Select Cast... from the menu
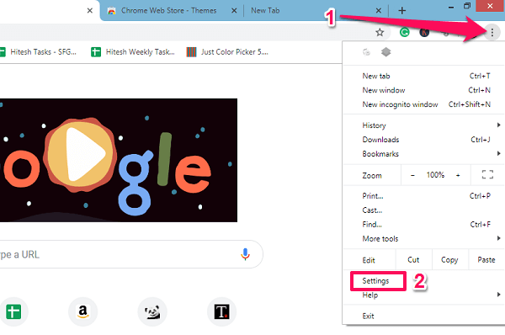 click(x=423, y=210)
